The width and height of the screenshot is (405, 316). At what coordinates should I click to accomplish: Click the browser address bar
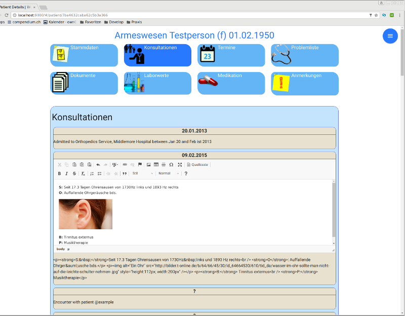191,15
